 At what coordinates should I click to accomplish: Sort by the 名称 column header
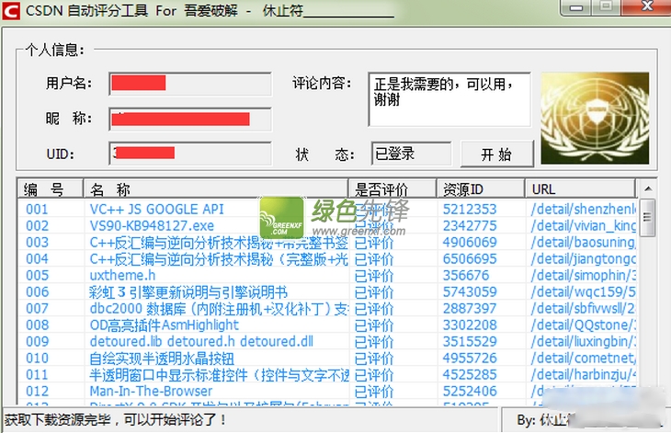pyautogui.click(x=216, y=188)
